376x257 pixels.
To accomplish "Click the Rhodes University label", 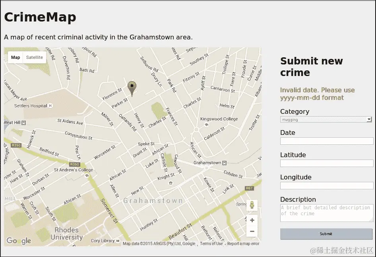I will [x=67, y=234].
